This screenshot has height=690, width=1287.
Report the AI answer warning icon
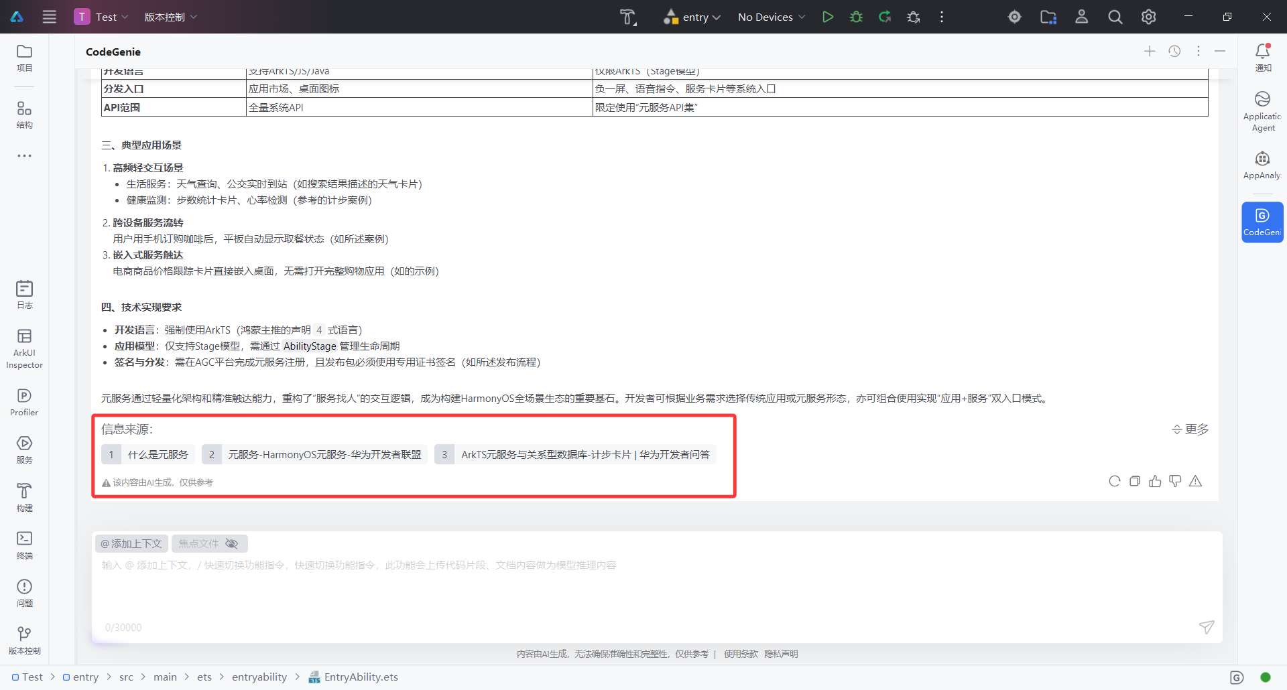[1195, 481]
